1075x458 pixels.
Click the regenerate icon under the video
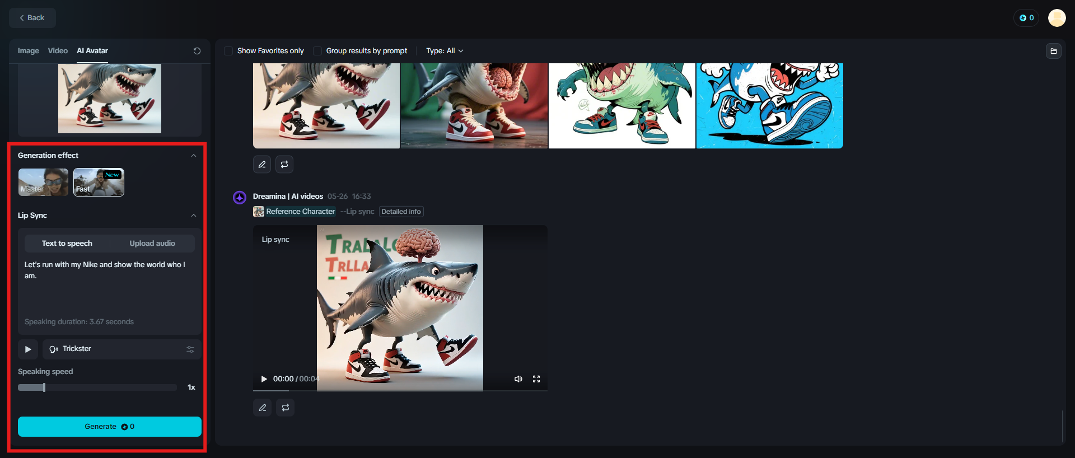coord(285,408)
